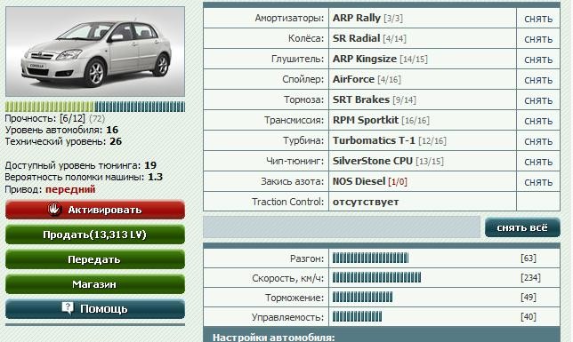Click the [234] speed value
This screenshot has width=573, height=342.
[x=530, y=277]
